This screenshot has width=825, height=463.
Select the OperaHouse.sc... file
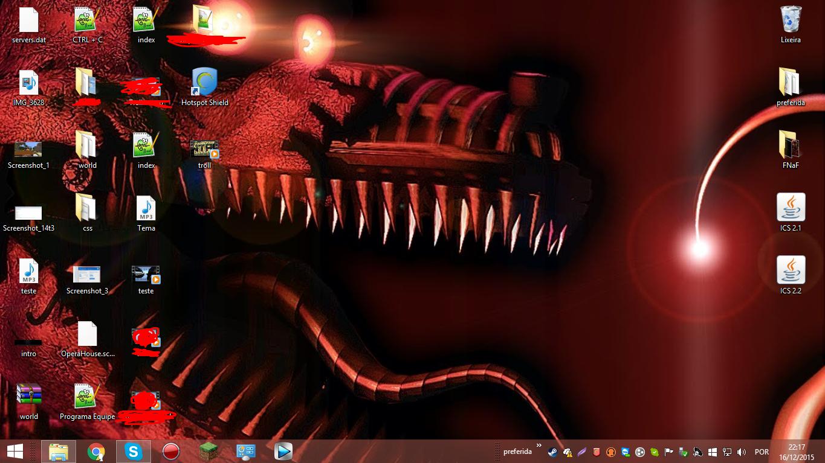pyautogui.click(x=88, y=338)
